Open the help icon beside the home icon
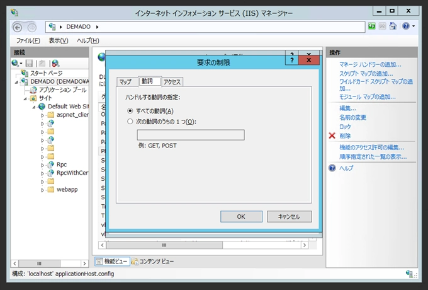 click(x=406, y=26)
